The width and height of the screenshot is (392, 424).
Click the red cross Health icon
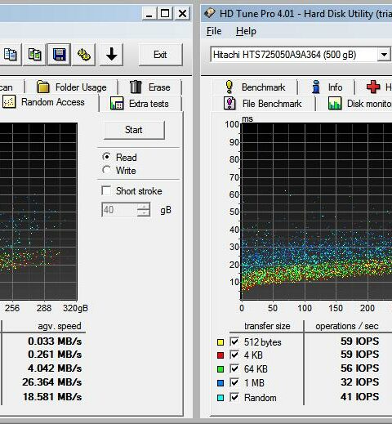point(373,87)
